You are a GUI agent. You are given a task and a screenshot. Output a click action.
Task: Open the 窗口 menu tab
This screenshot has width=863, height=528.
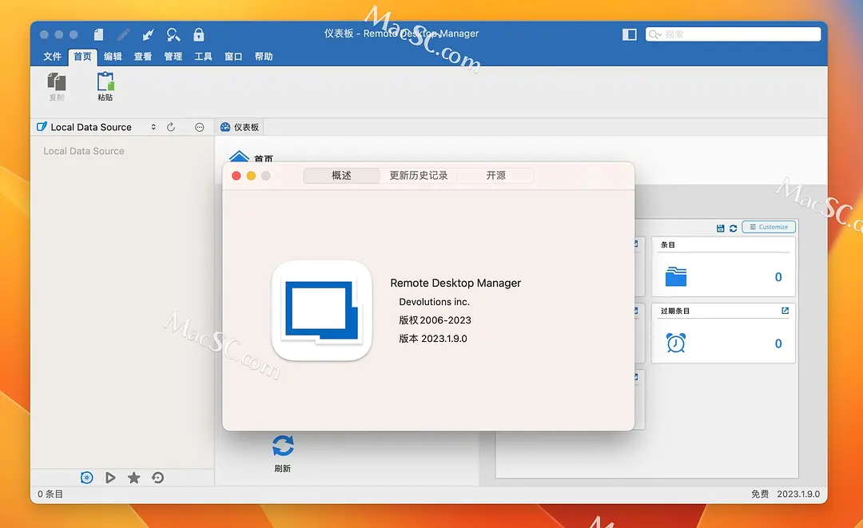point(233,56)
